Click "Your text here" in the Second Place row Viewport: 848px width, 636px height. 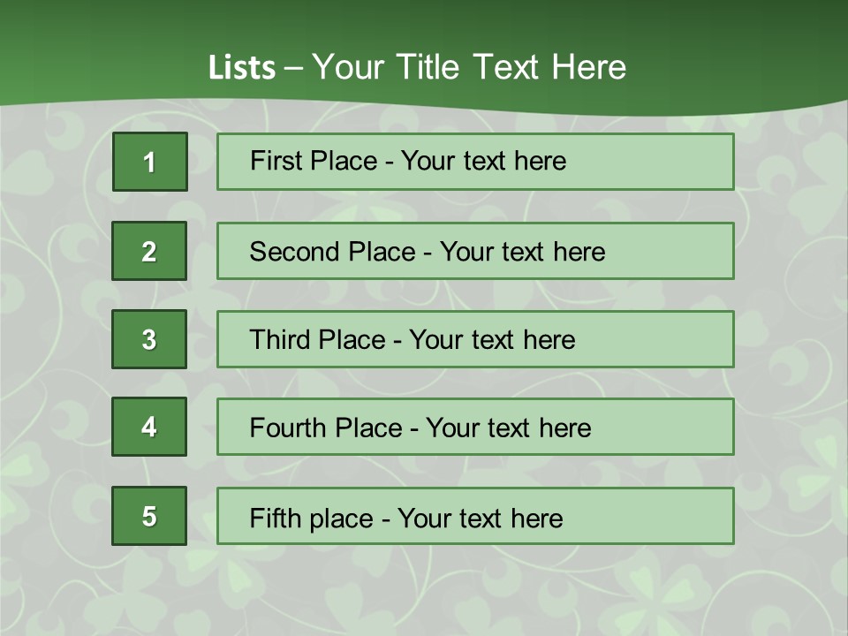click(x=522, y=252)
